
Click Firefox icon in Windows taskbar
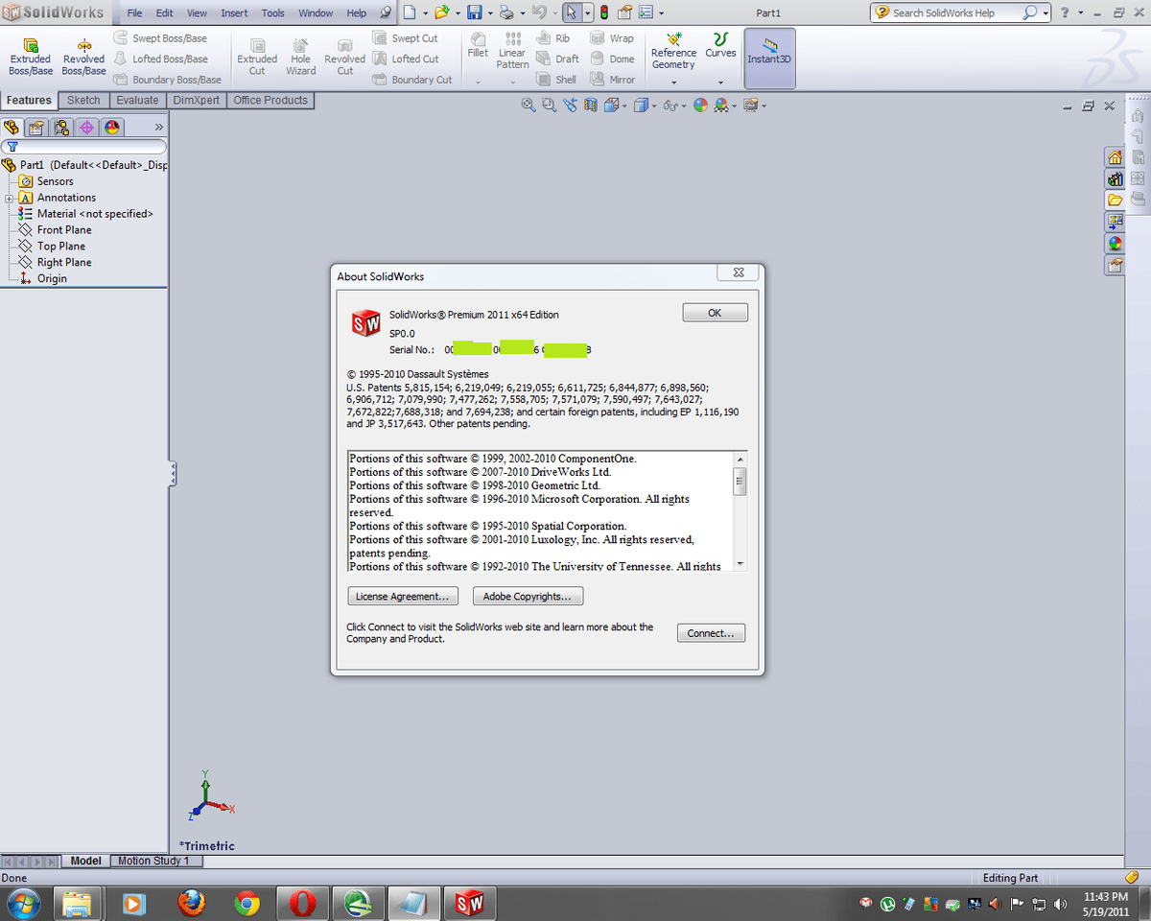[x=192, y=904]
